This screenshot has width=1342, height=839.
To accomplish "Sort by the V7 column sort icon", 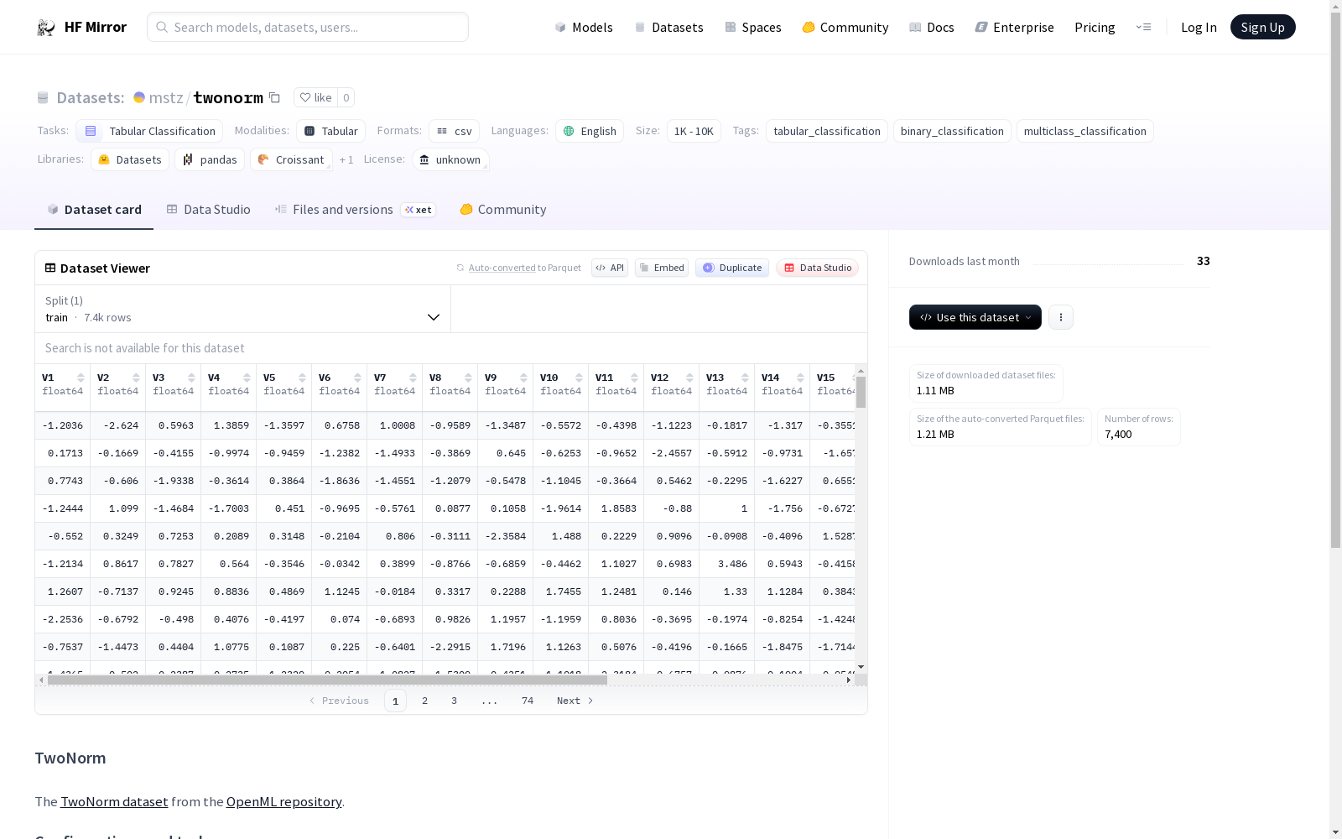I will click(x=413, y=378).
